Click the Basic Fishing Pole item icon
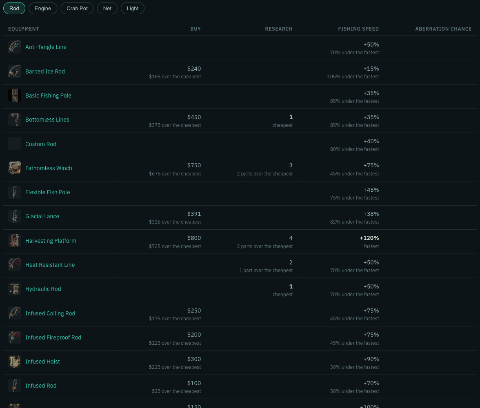The height and width of the screenshot is (408, 480). click(x=15, y=95)
